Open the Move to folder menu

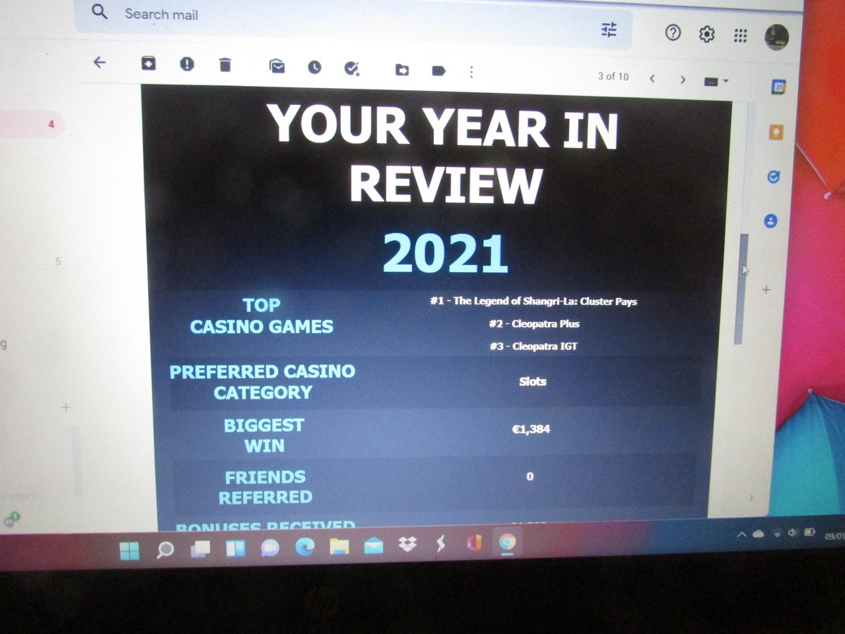click(x=402, y=70)
